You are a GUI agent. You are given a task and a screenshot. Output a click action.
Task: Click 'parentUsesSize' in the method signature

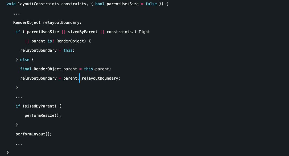point(123,4)
